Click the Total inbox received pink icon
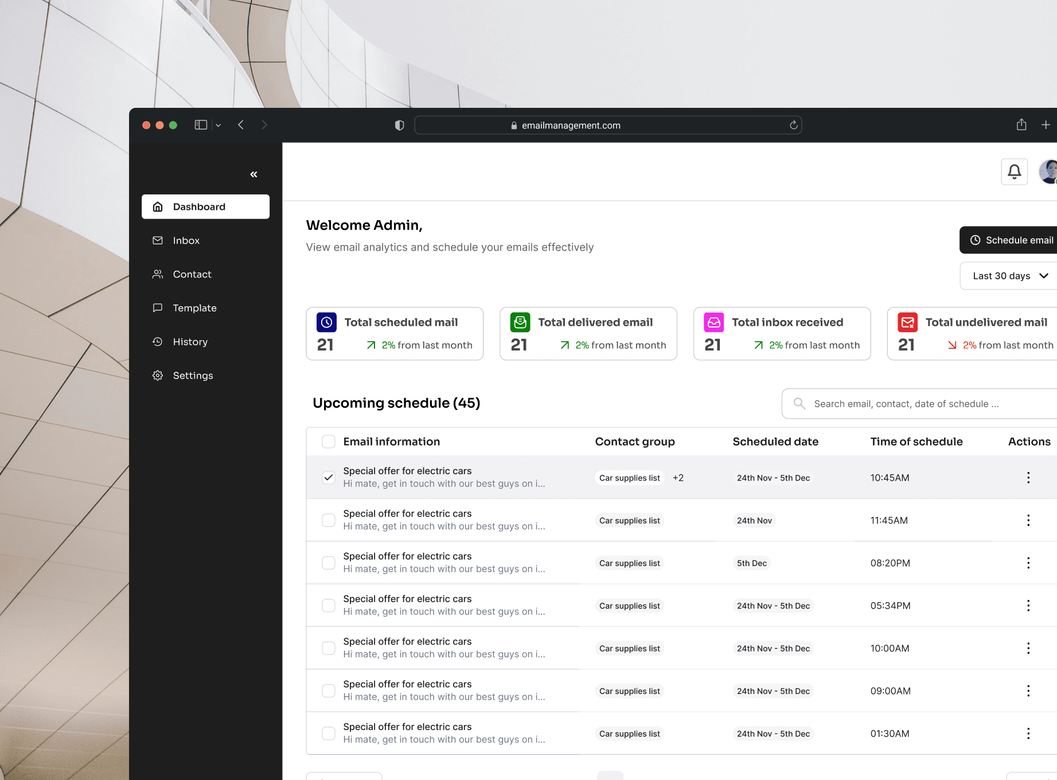 (714, 322)
